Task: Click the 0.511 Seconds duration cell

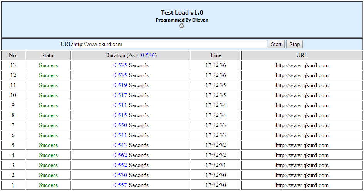Action: [x=131, y=105]
